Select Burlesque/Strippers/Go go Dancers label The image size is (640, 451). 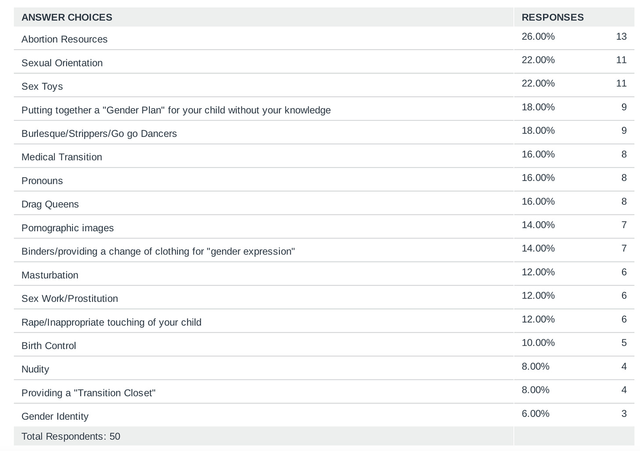click(x=99, y=134)
